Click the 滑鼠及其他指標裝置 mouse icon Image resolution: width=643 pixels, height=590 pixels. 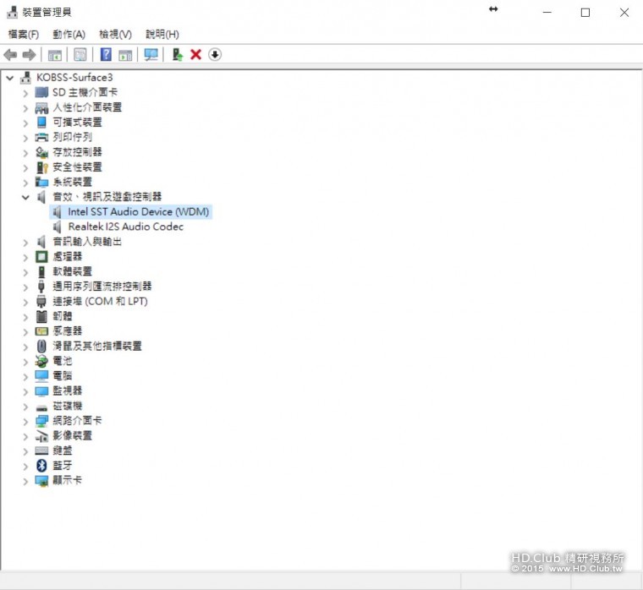click(x=41, y=347)
